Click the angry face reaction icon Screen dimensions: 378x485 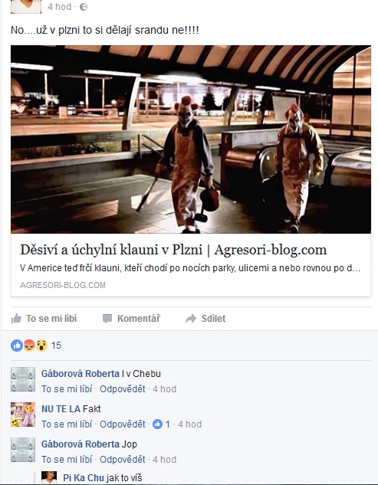pyautogui.click(x=29, y=346)
